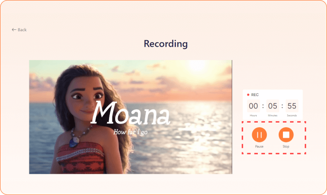Stop the recording with the orange stop button
327x195 pixels.
click(286, 135)
